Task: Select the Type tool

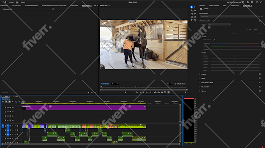Action: pyautogui.click(x=191, y=20)
